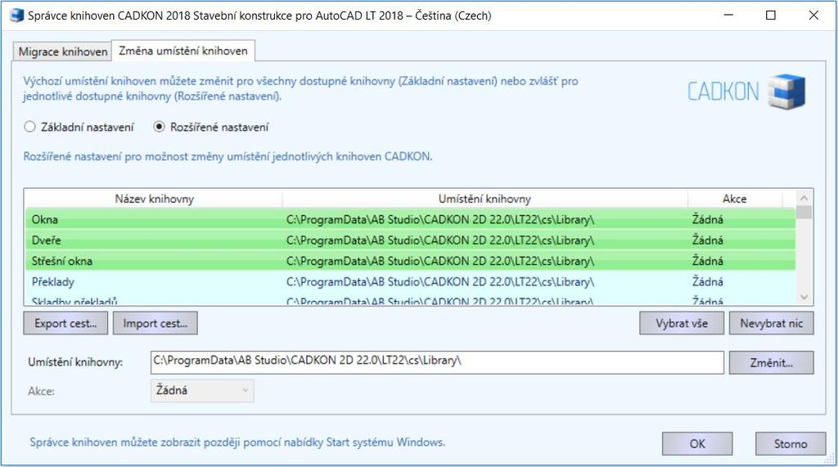Sort by Název knihovny column header
This screenshot has width=838, height=467.
[x=154, y=199]
